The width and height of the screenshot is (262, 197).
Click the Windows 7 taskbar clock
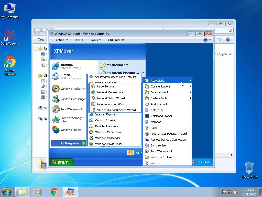[249, 192]
